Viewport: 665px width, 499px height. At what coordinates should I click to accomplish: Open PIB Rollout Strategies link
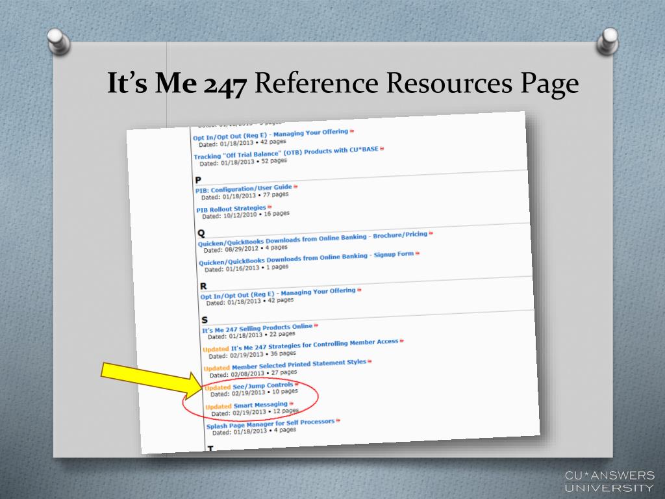click(x=231, y=209)
